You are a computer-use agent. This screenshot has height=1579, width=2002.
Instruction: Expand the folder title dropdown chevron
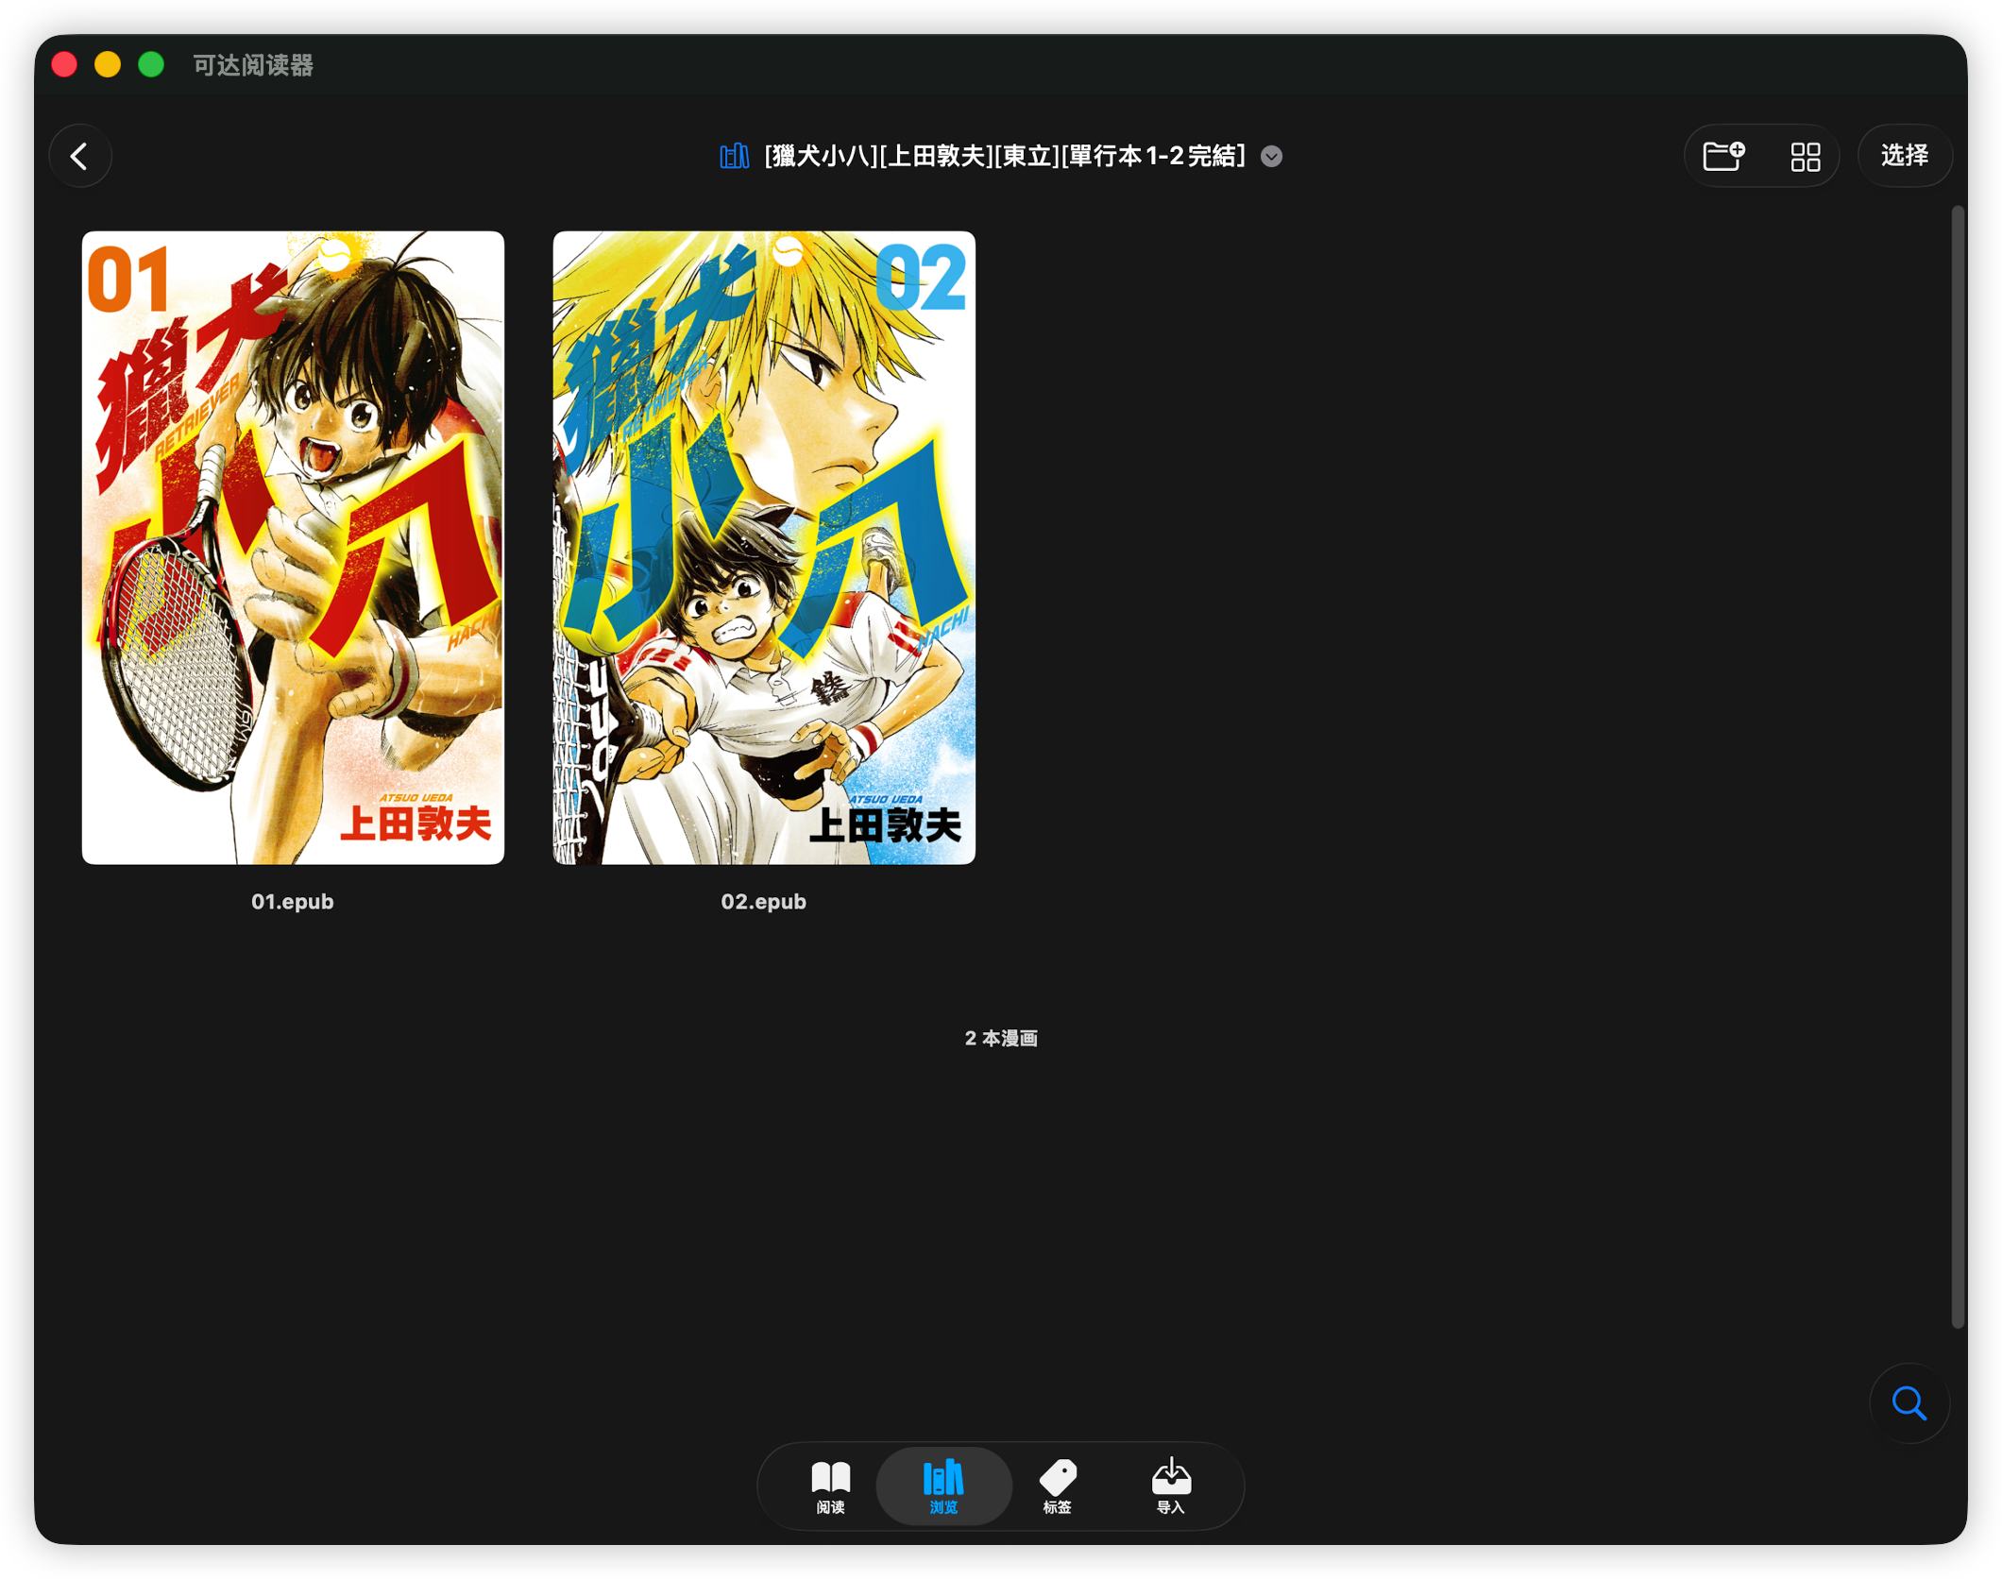pos(1271,157)
